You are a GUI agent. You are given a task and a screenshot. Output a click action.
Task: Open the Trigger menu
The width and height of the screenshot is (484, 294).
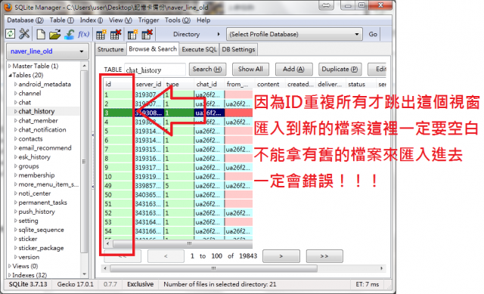pos(148,20)
